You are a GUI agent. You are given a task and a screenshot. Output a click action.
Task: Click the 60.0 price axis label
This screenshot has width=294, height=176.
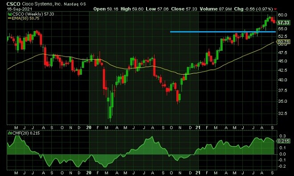tap(282, 15)
